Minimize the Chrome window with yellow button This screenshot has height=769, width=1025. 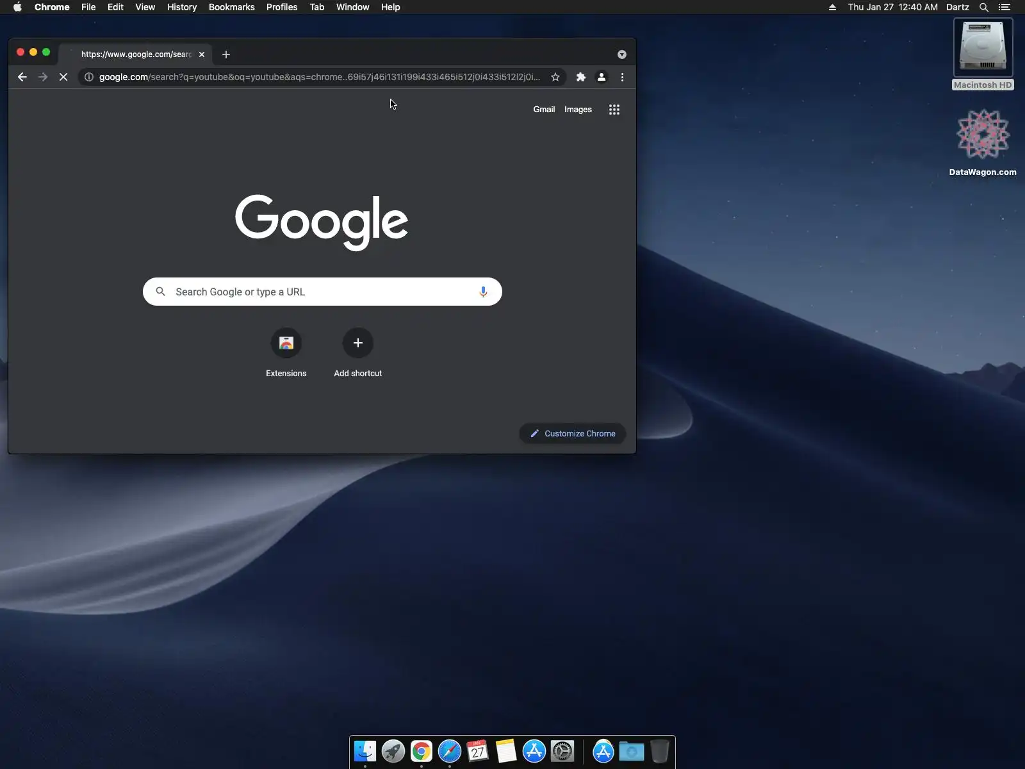click(x=33, y=52)
